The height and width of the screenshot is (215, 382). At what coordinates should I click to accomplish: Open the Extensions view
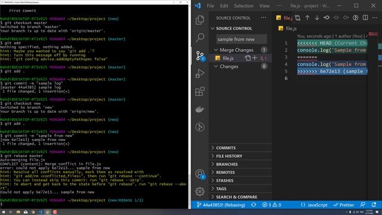[x=200, y=91]
